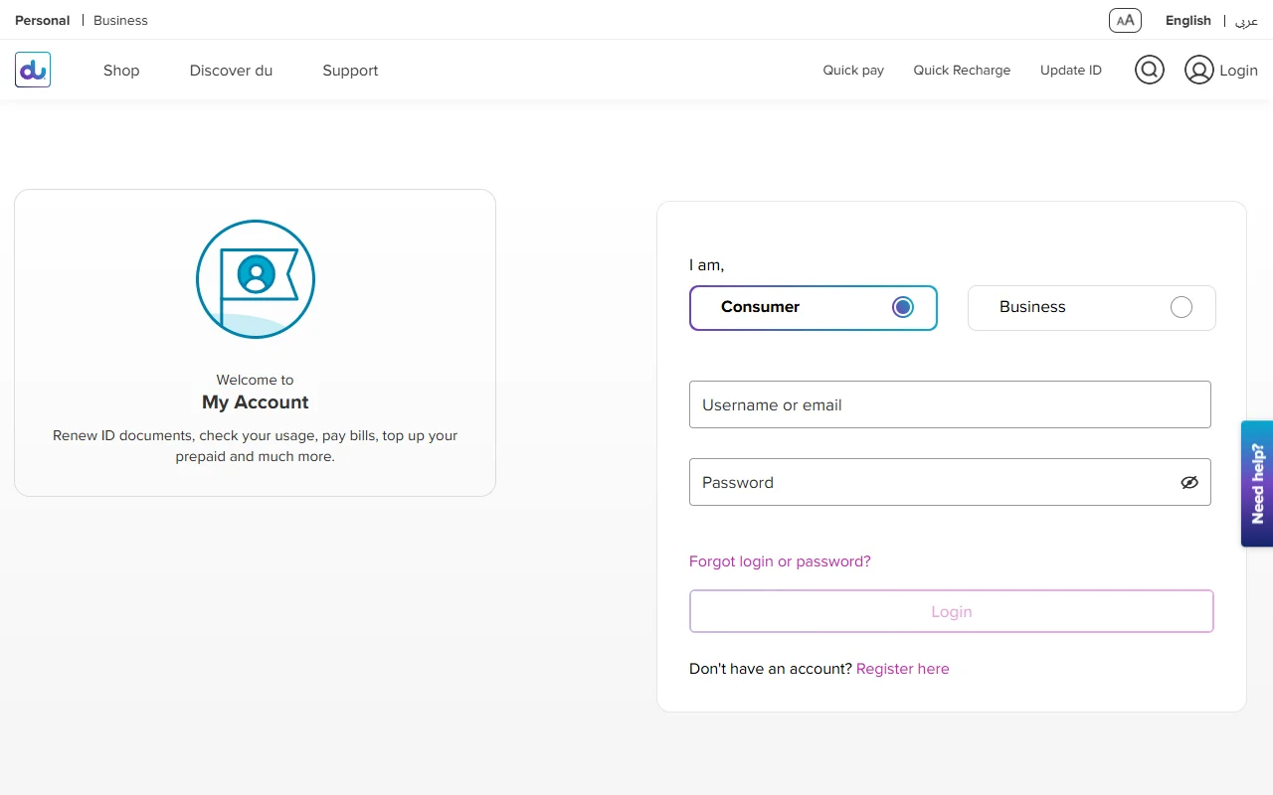Open the Need help? side tab

tap(1257, 484)
